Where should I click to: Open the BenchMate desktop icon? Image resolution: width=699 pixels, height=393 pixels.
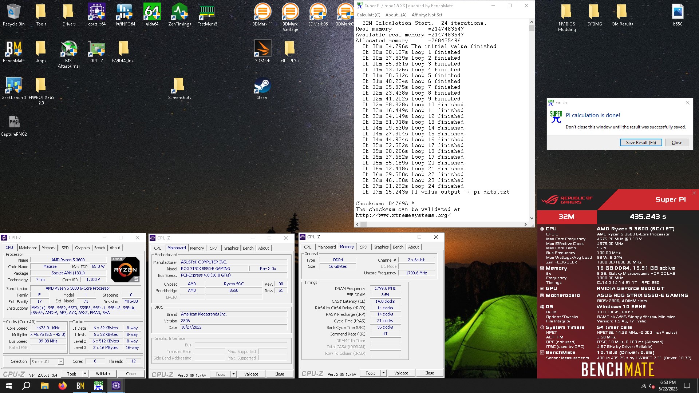coord(14,51)
